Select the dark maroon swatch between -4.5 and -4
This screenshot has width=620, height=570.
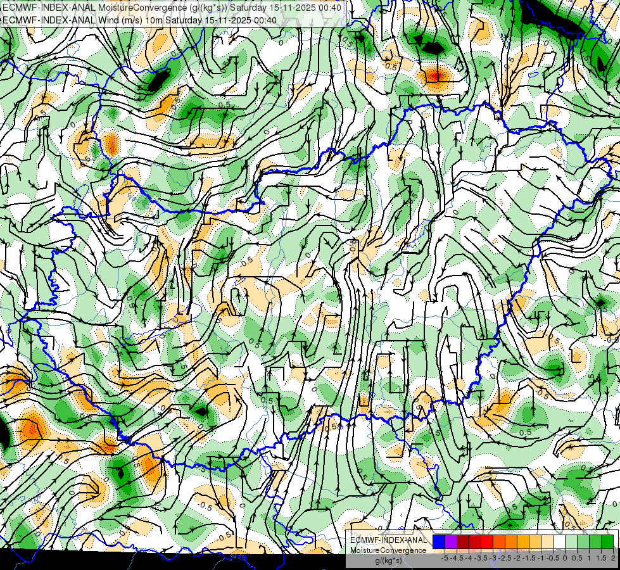tap(463, 542)
